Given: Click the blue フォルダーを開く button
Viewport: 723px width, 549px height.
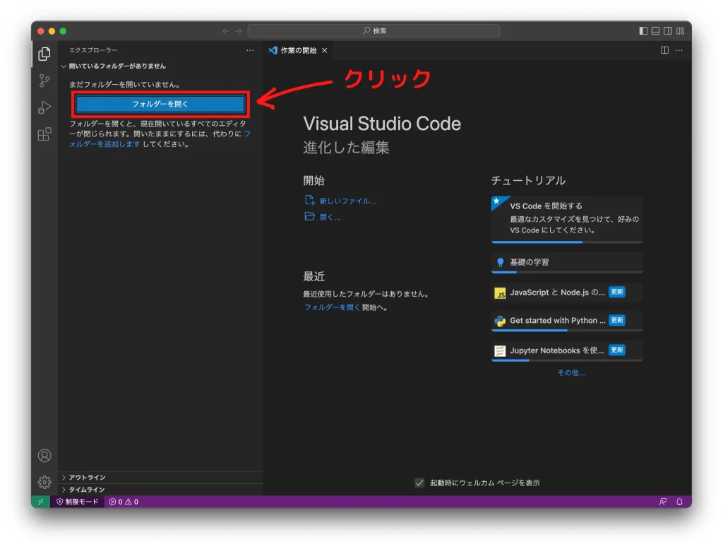Looking at the screenshot, I should click(160, 105).
